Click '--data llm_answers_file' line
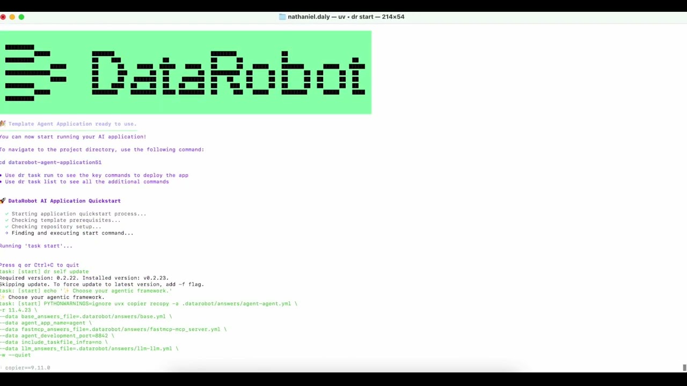Viewport: 687px width, 386px height. [89, 349]
